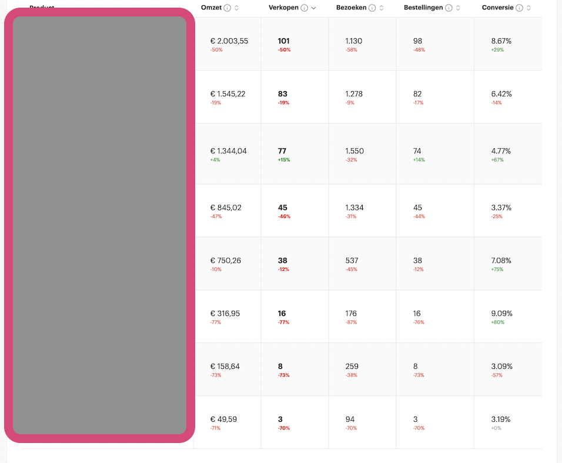The width and height of the screenshot is (562, 463).
Task: Click the +80% conversie change label
Action: [x=497, y=322]
